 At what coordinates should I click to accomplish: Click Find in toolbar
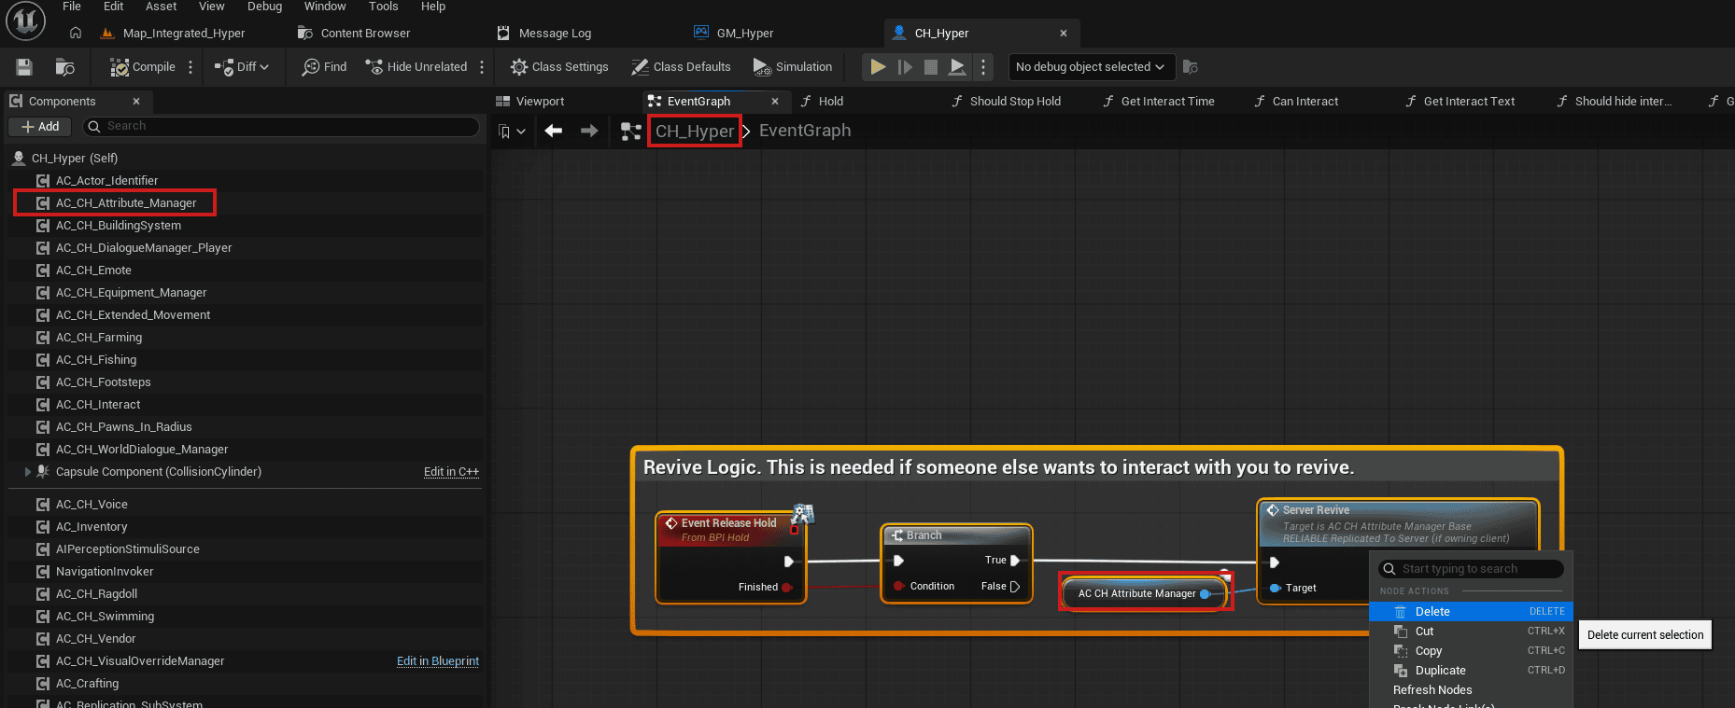tap(324, 67)
